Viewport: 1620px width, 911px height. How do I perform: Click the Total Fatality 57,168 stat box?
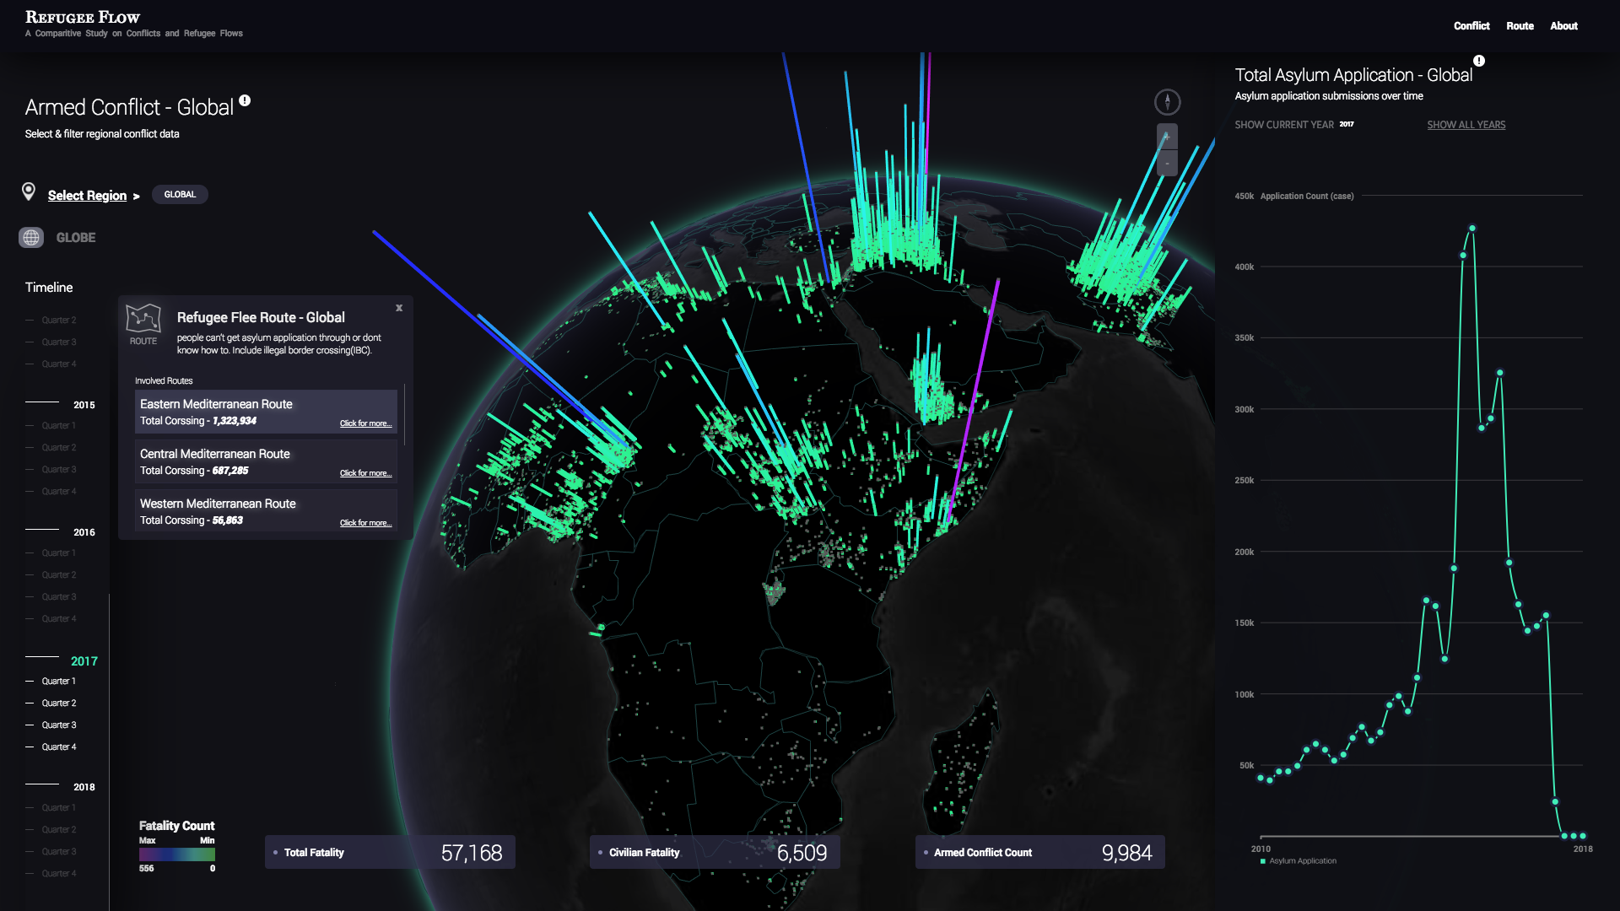tap(390, 853)
